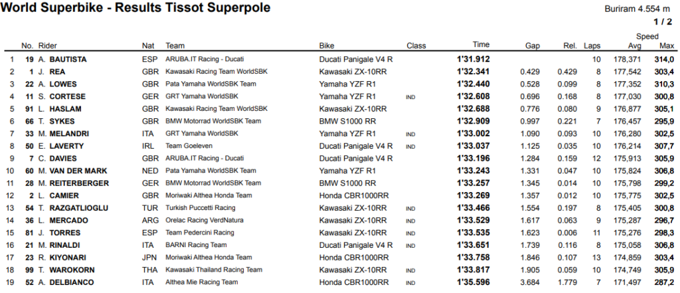This screenshot has height=293, width=680.
Task: Click the IND class label for S. CORTESE
Action: pos(410,97)
